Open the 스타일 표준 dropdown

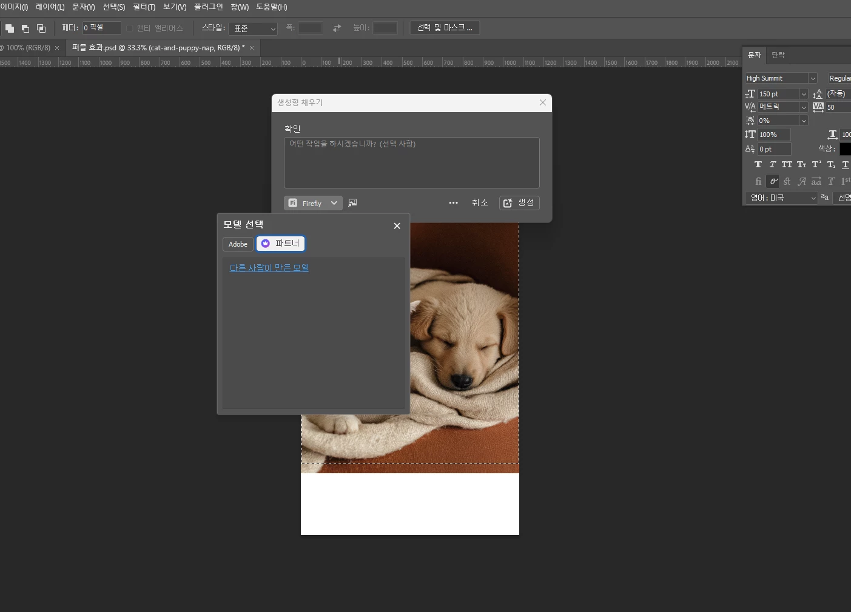click(253, 28)
